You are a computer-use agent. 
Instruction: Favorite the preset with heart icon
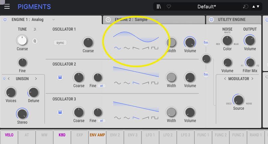pos(169,7)
